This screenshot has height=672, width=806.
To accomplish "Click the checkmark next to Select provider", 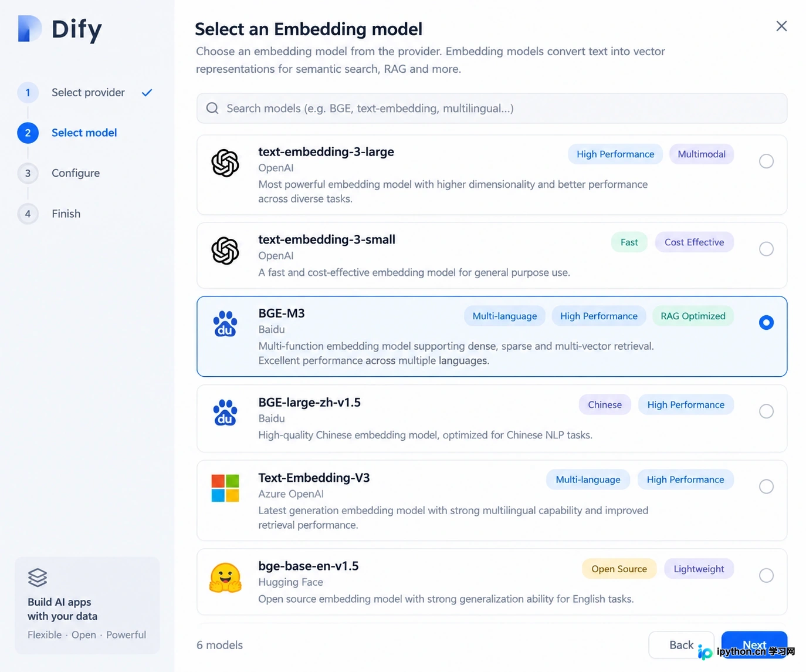I will pyautogui.click(x=147, y=92).
